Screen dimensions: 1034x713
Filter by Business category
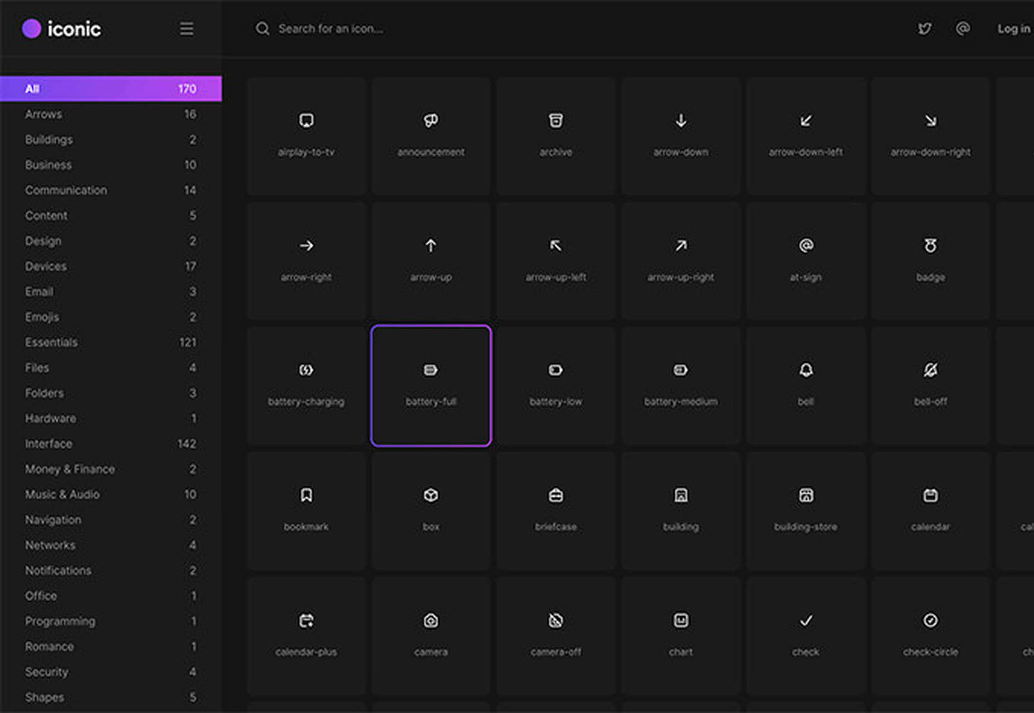tap(111, 165)
